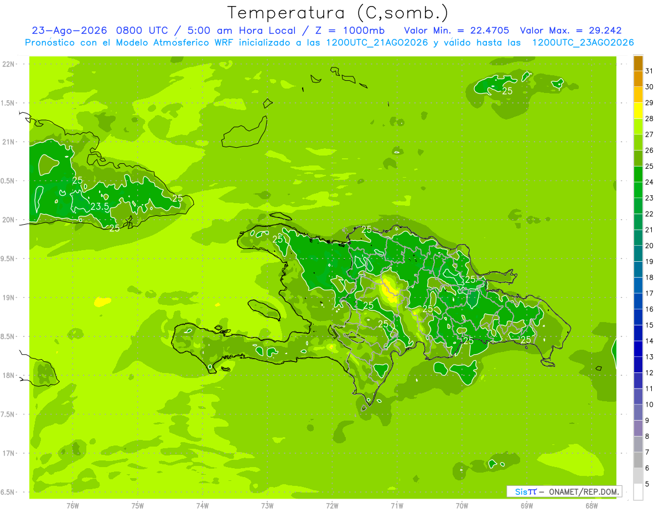Pick the gray legend color between 6 and 7
Viewport: 664px width, 513px height.
coord(639,460)
